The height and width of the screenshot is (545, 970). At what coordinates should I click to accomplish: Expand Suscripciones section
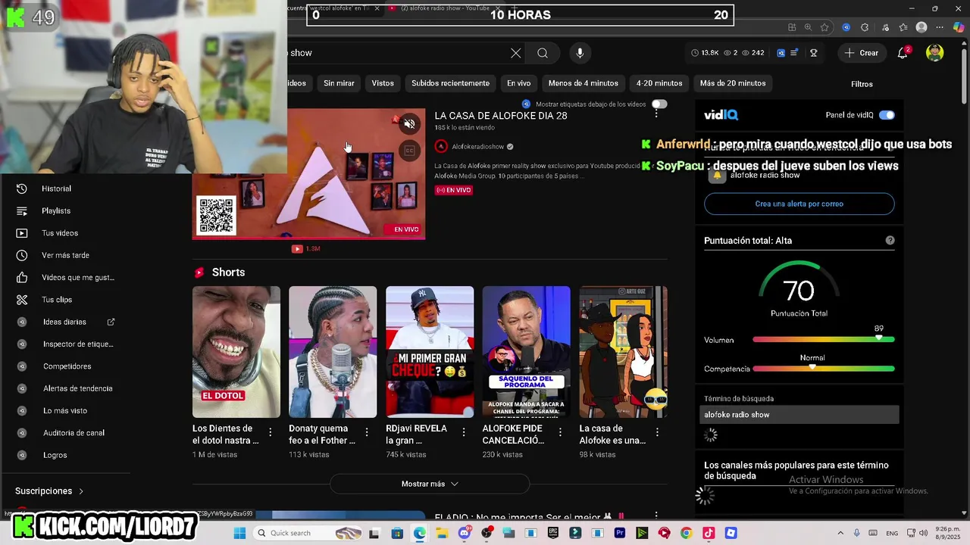click(49, 491)
